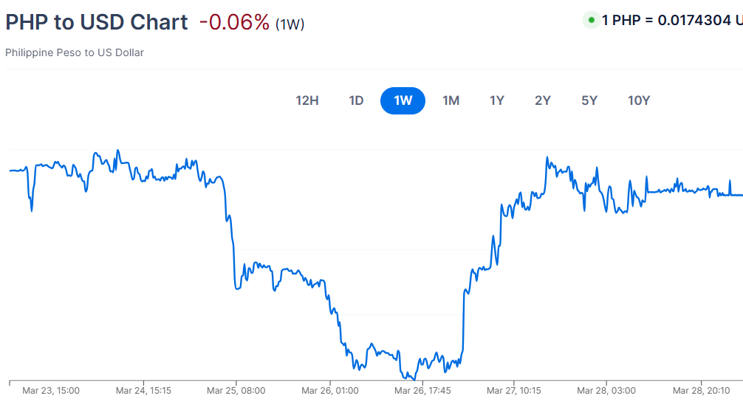Click the Mar 24, 15:15 axis label
Screen dimensions: 743x404
pos(143,390)
